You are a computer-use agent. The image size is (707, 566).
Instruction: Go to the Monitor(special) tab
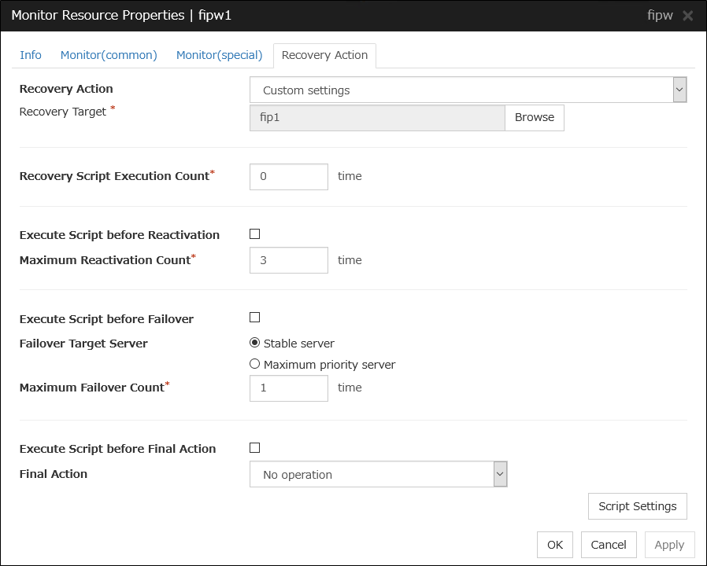pyautogui.click(x=219, y=55)
